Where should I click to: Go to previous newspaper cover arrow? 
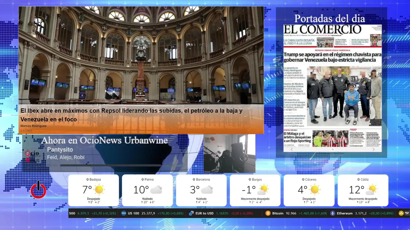tap(291, 149)
